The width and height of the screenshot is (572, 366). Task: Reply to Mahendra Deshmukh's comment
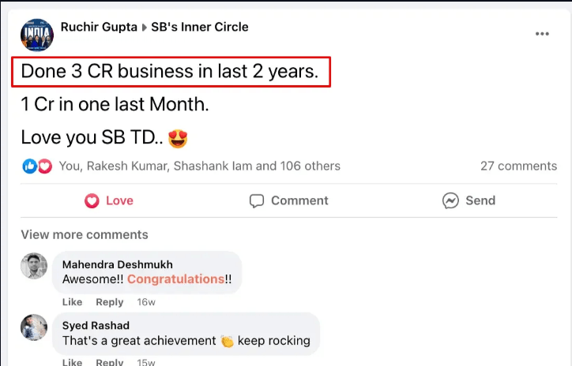(x=110, y=302)
